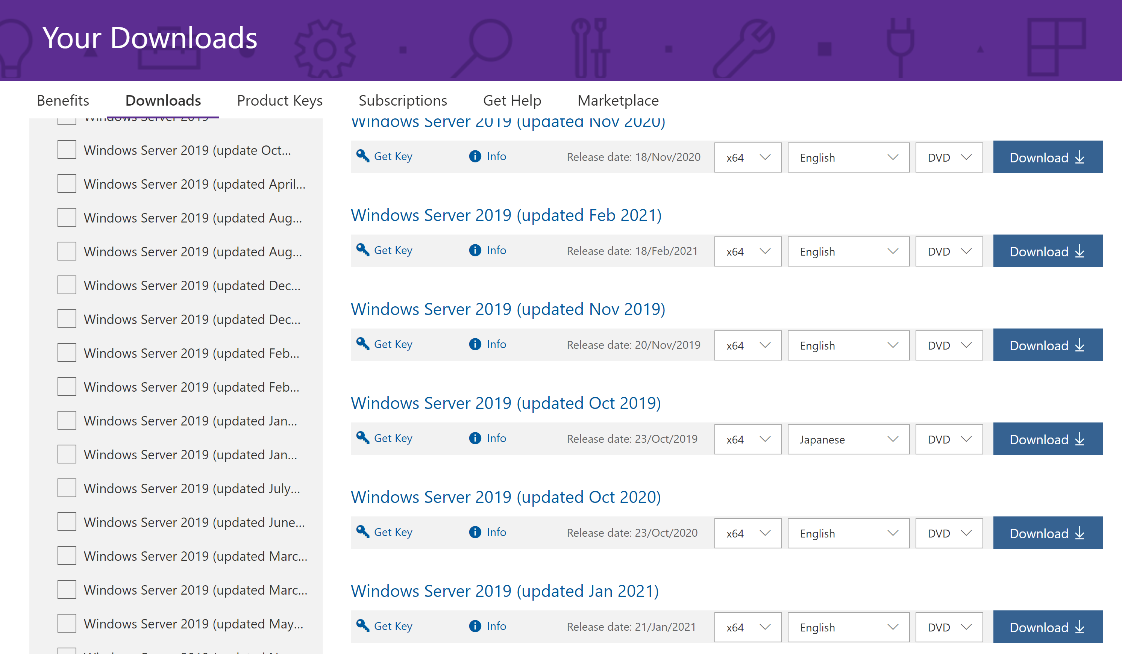Check Windows Server 2019 (updated May... checkbox
The width and height of the screenshot is (1122, 654).
point(67,624)
